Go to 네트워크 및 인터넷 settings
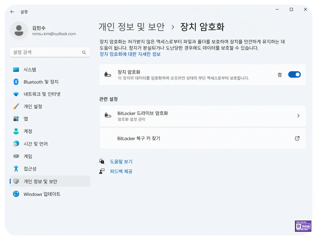317x240 pixels. 50,94
